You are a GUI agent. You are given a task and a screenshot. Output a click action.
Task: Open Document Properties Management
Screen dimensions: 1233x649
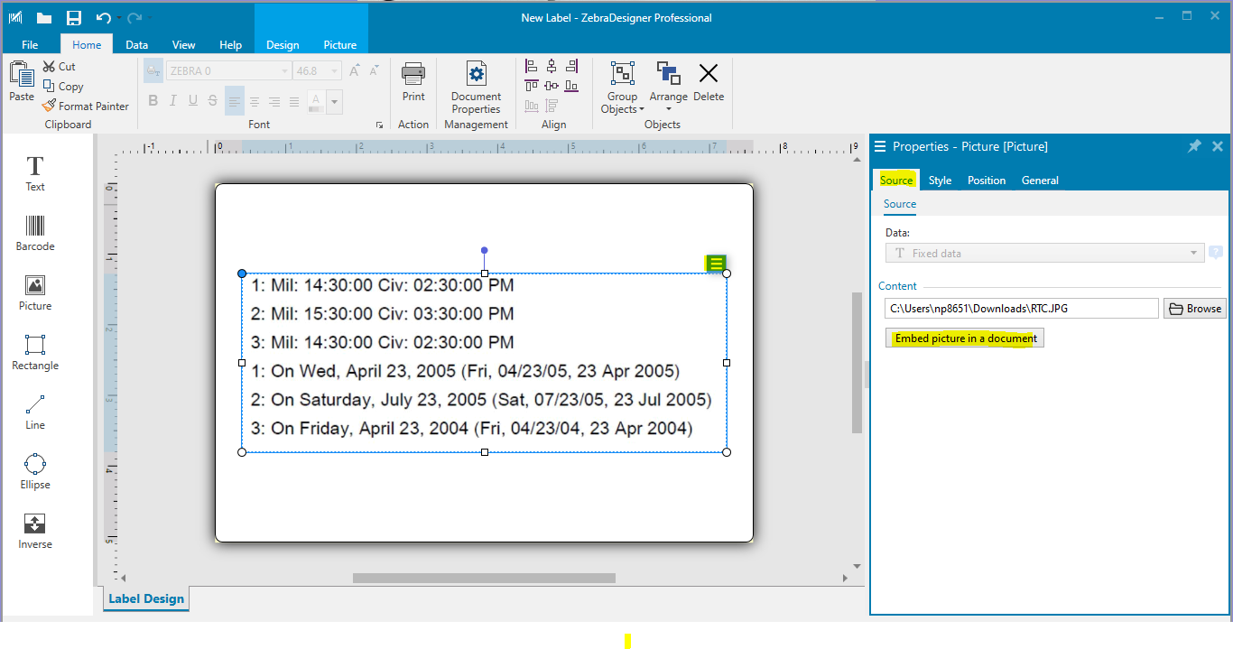click(x=476, y=88)
